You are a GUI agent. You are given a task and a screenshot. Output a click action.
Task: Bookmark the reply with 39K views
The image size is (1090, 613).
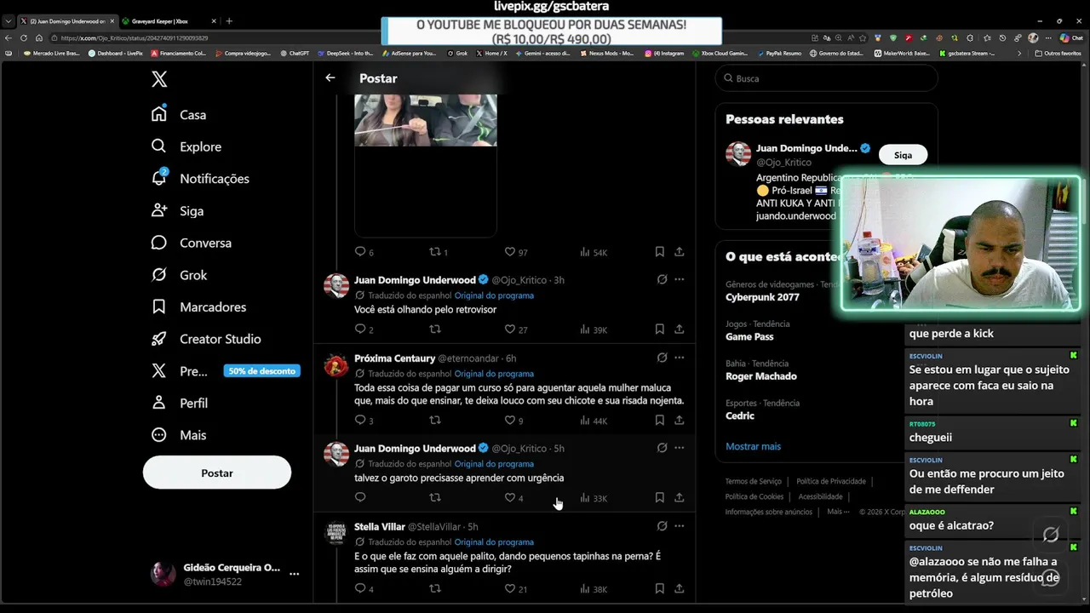click(659, 329)
